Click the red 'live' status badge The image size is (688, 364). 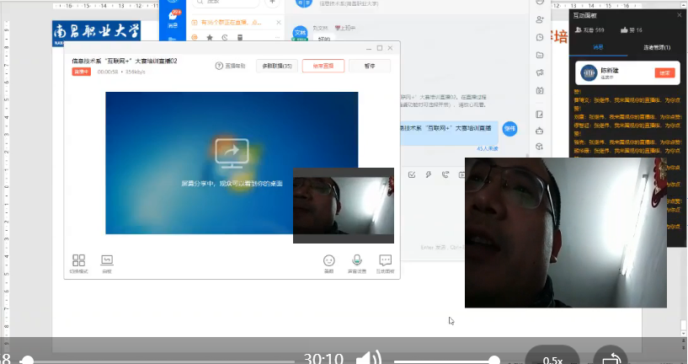tap(81, 72)
